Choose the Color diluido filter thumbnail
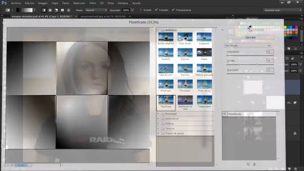The width and height of the screenshot is (304, 171). 185,37
